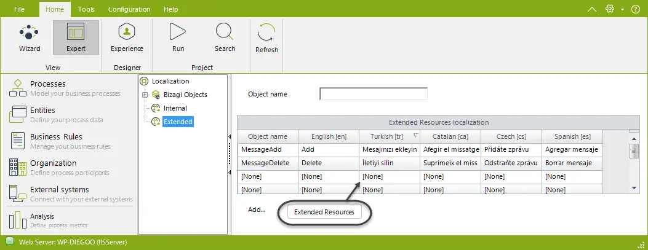This screenshot has width=648, height=250.
Task: Click the table scroll down arrow
Action: click(634, 188)
